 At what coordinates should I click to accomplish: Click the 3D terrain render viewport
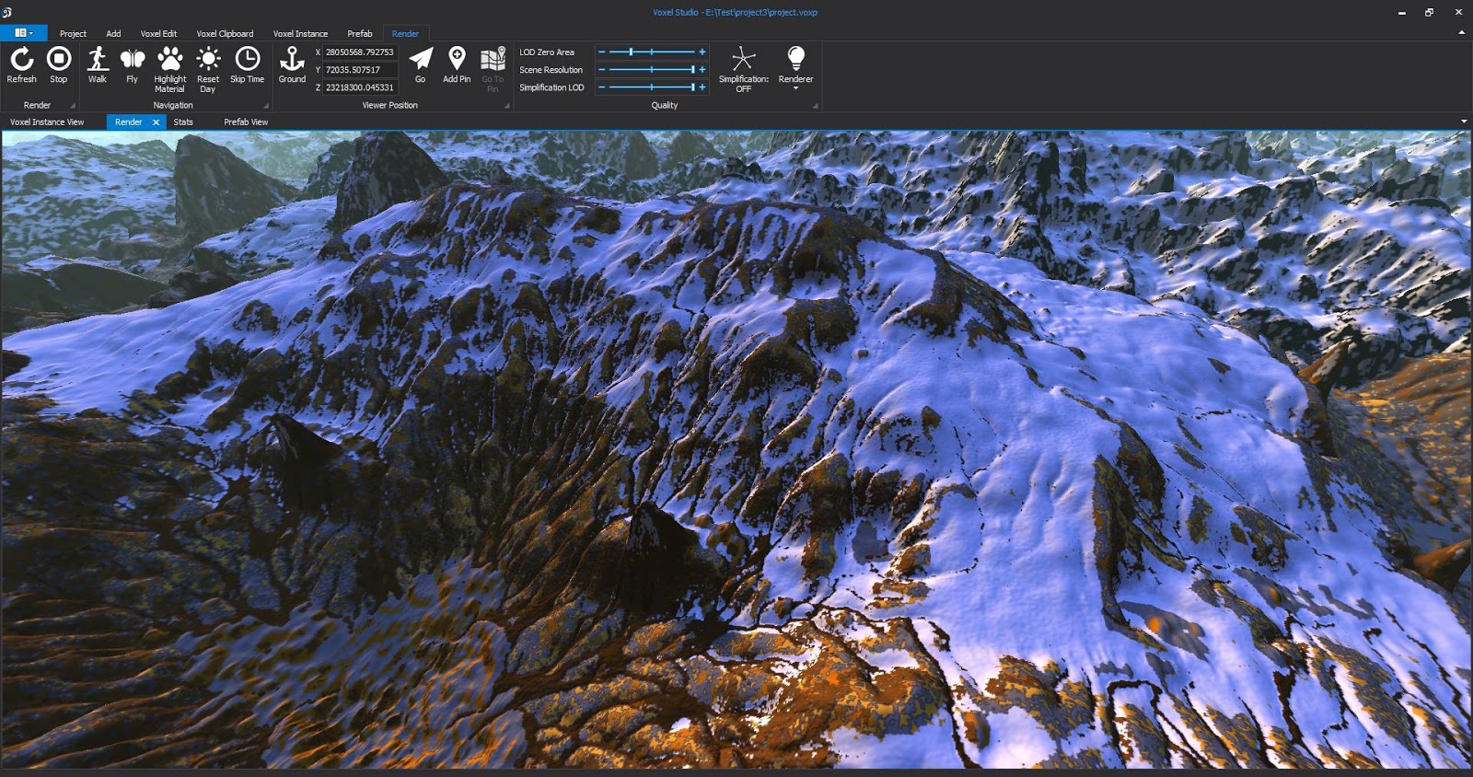click(736, 449)
